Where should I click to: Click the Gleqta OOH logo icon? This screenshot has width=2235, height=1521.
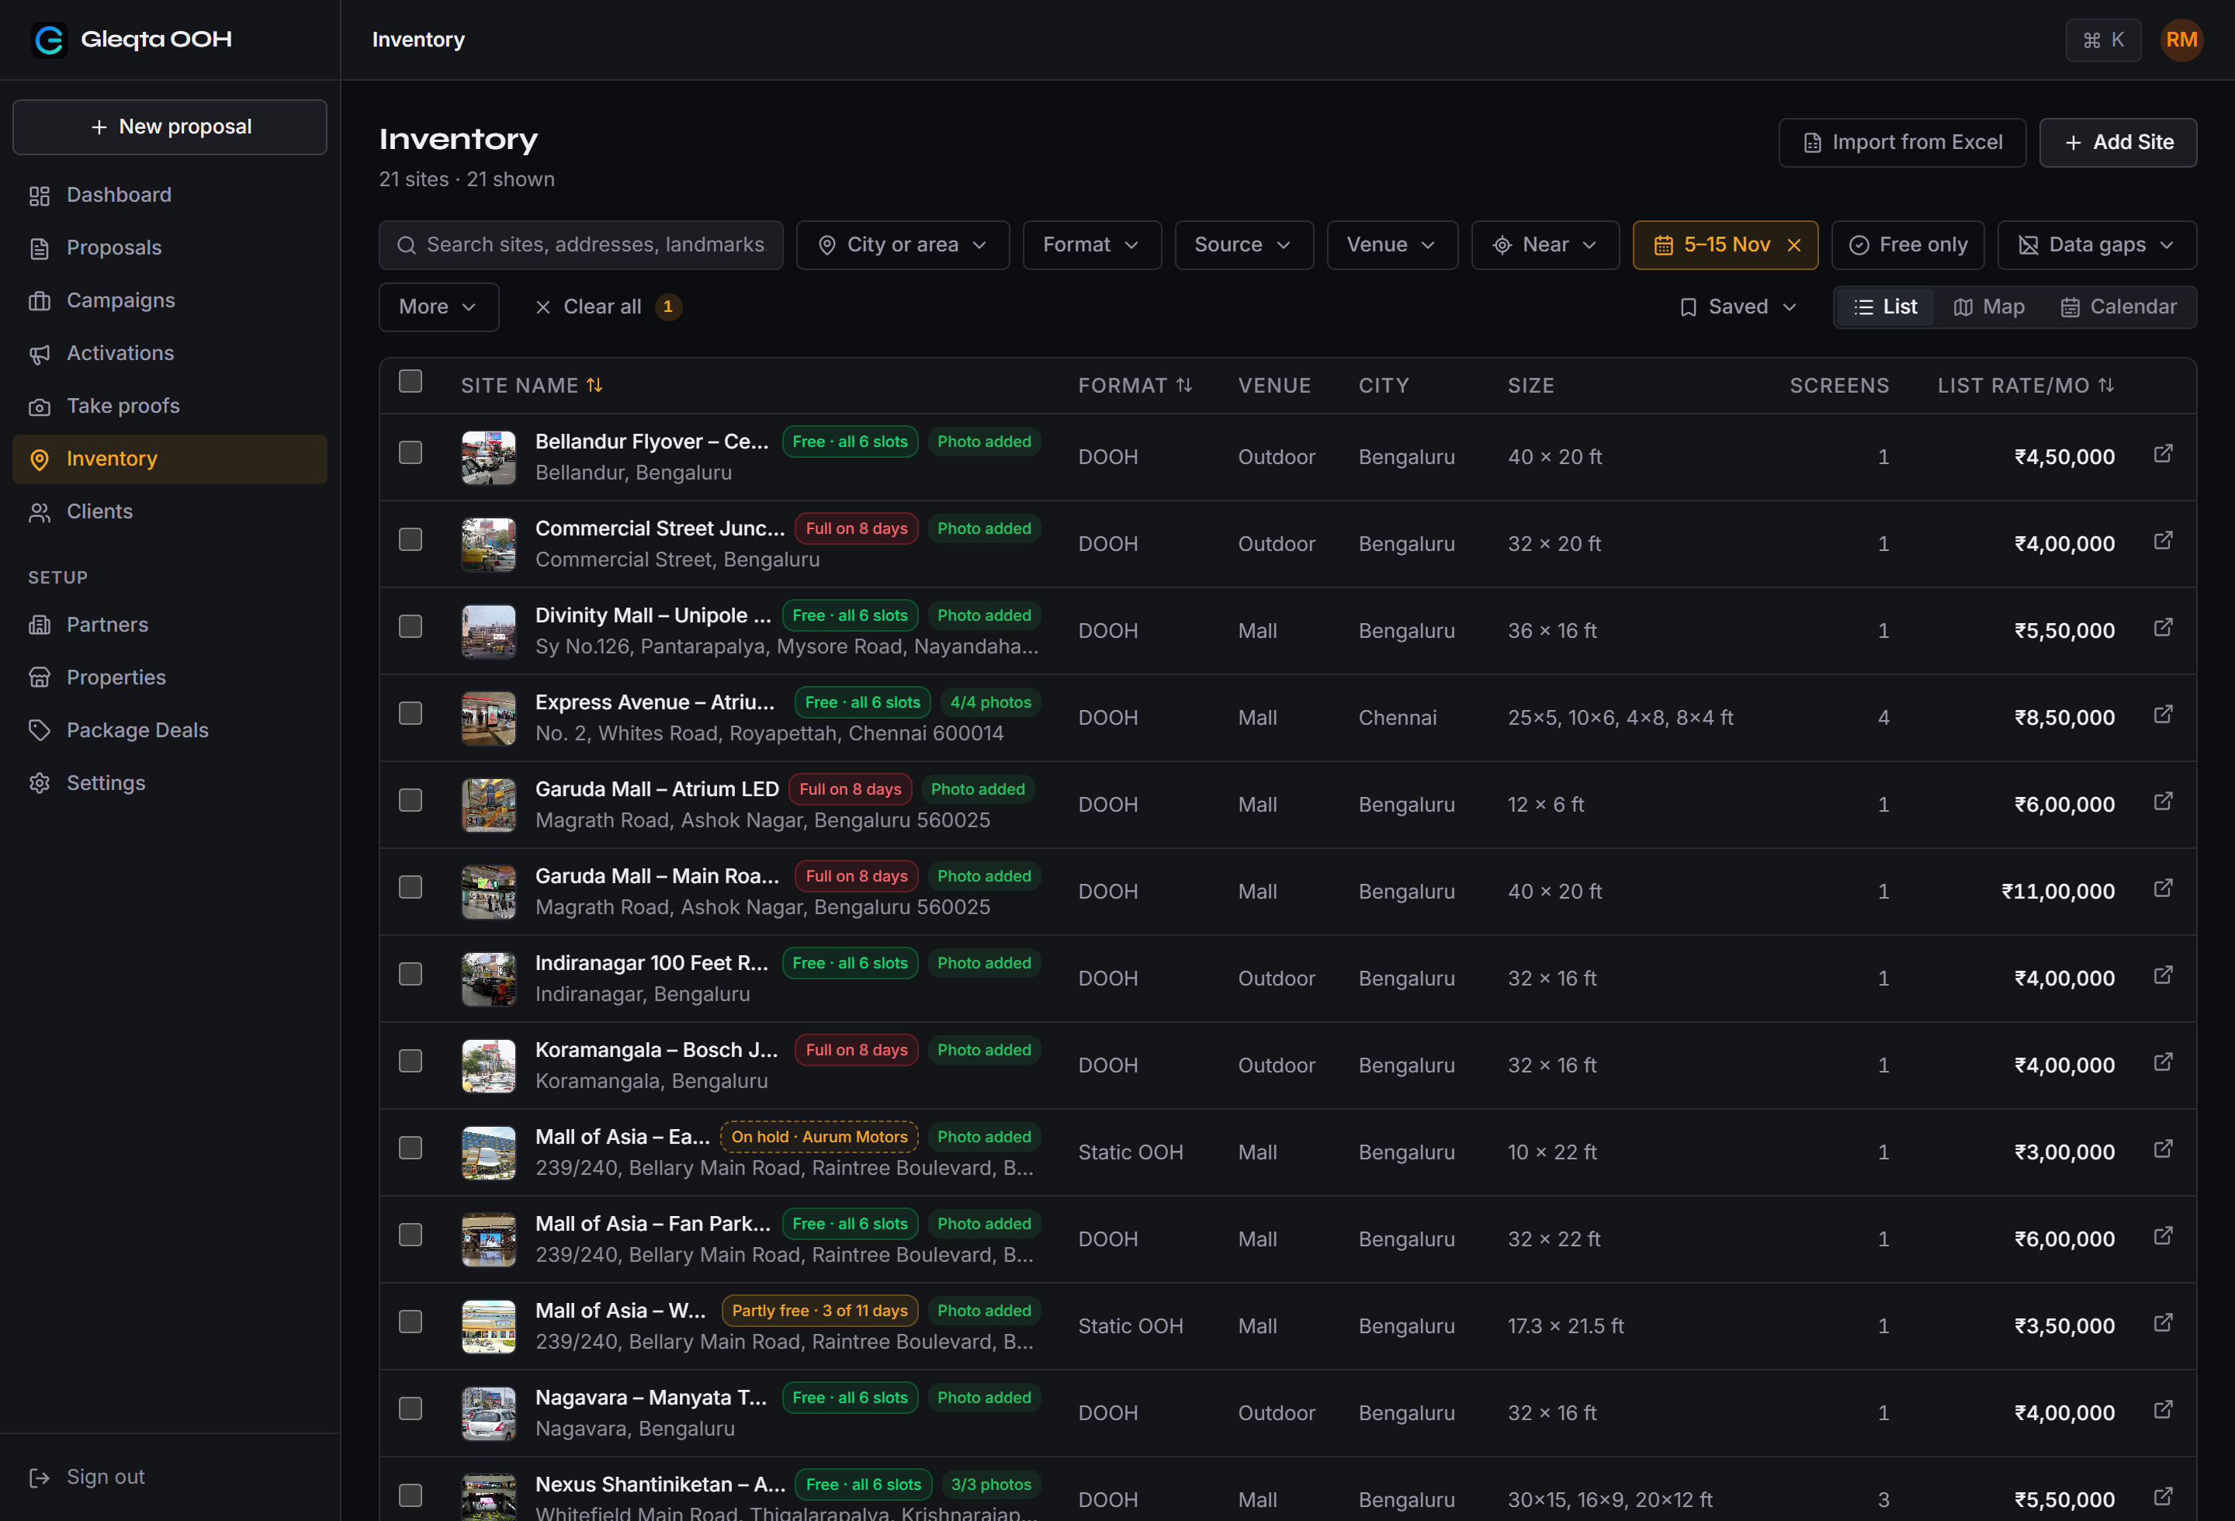(x=49, y=40)
